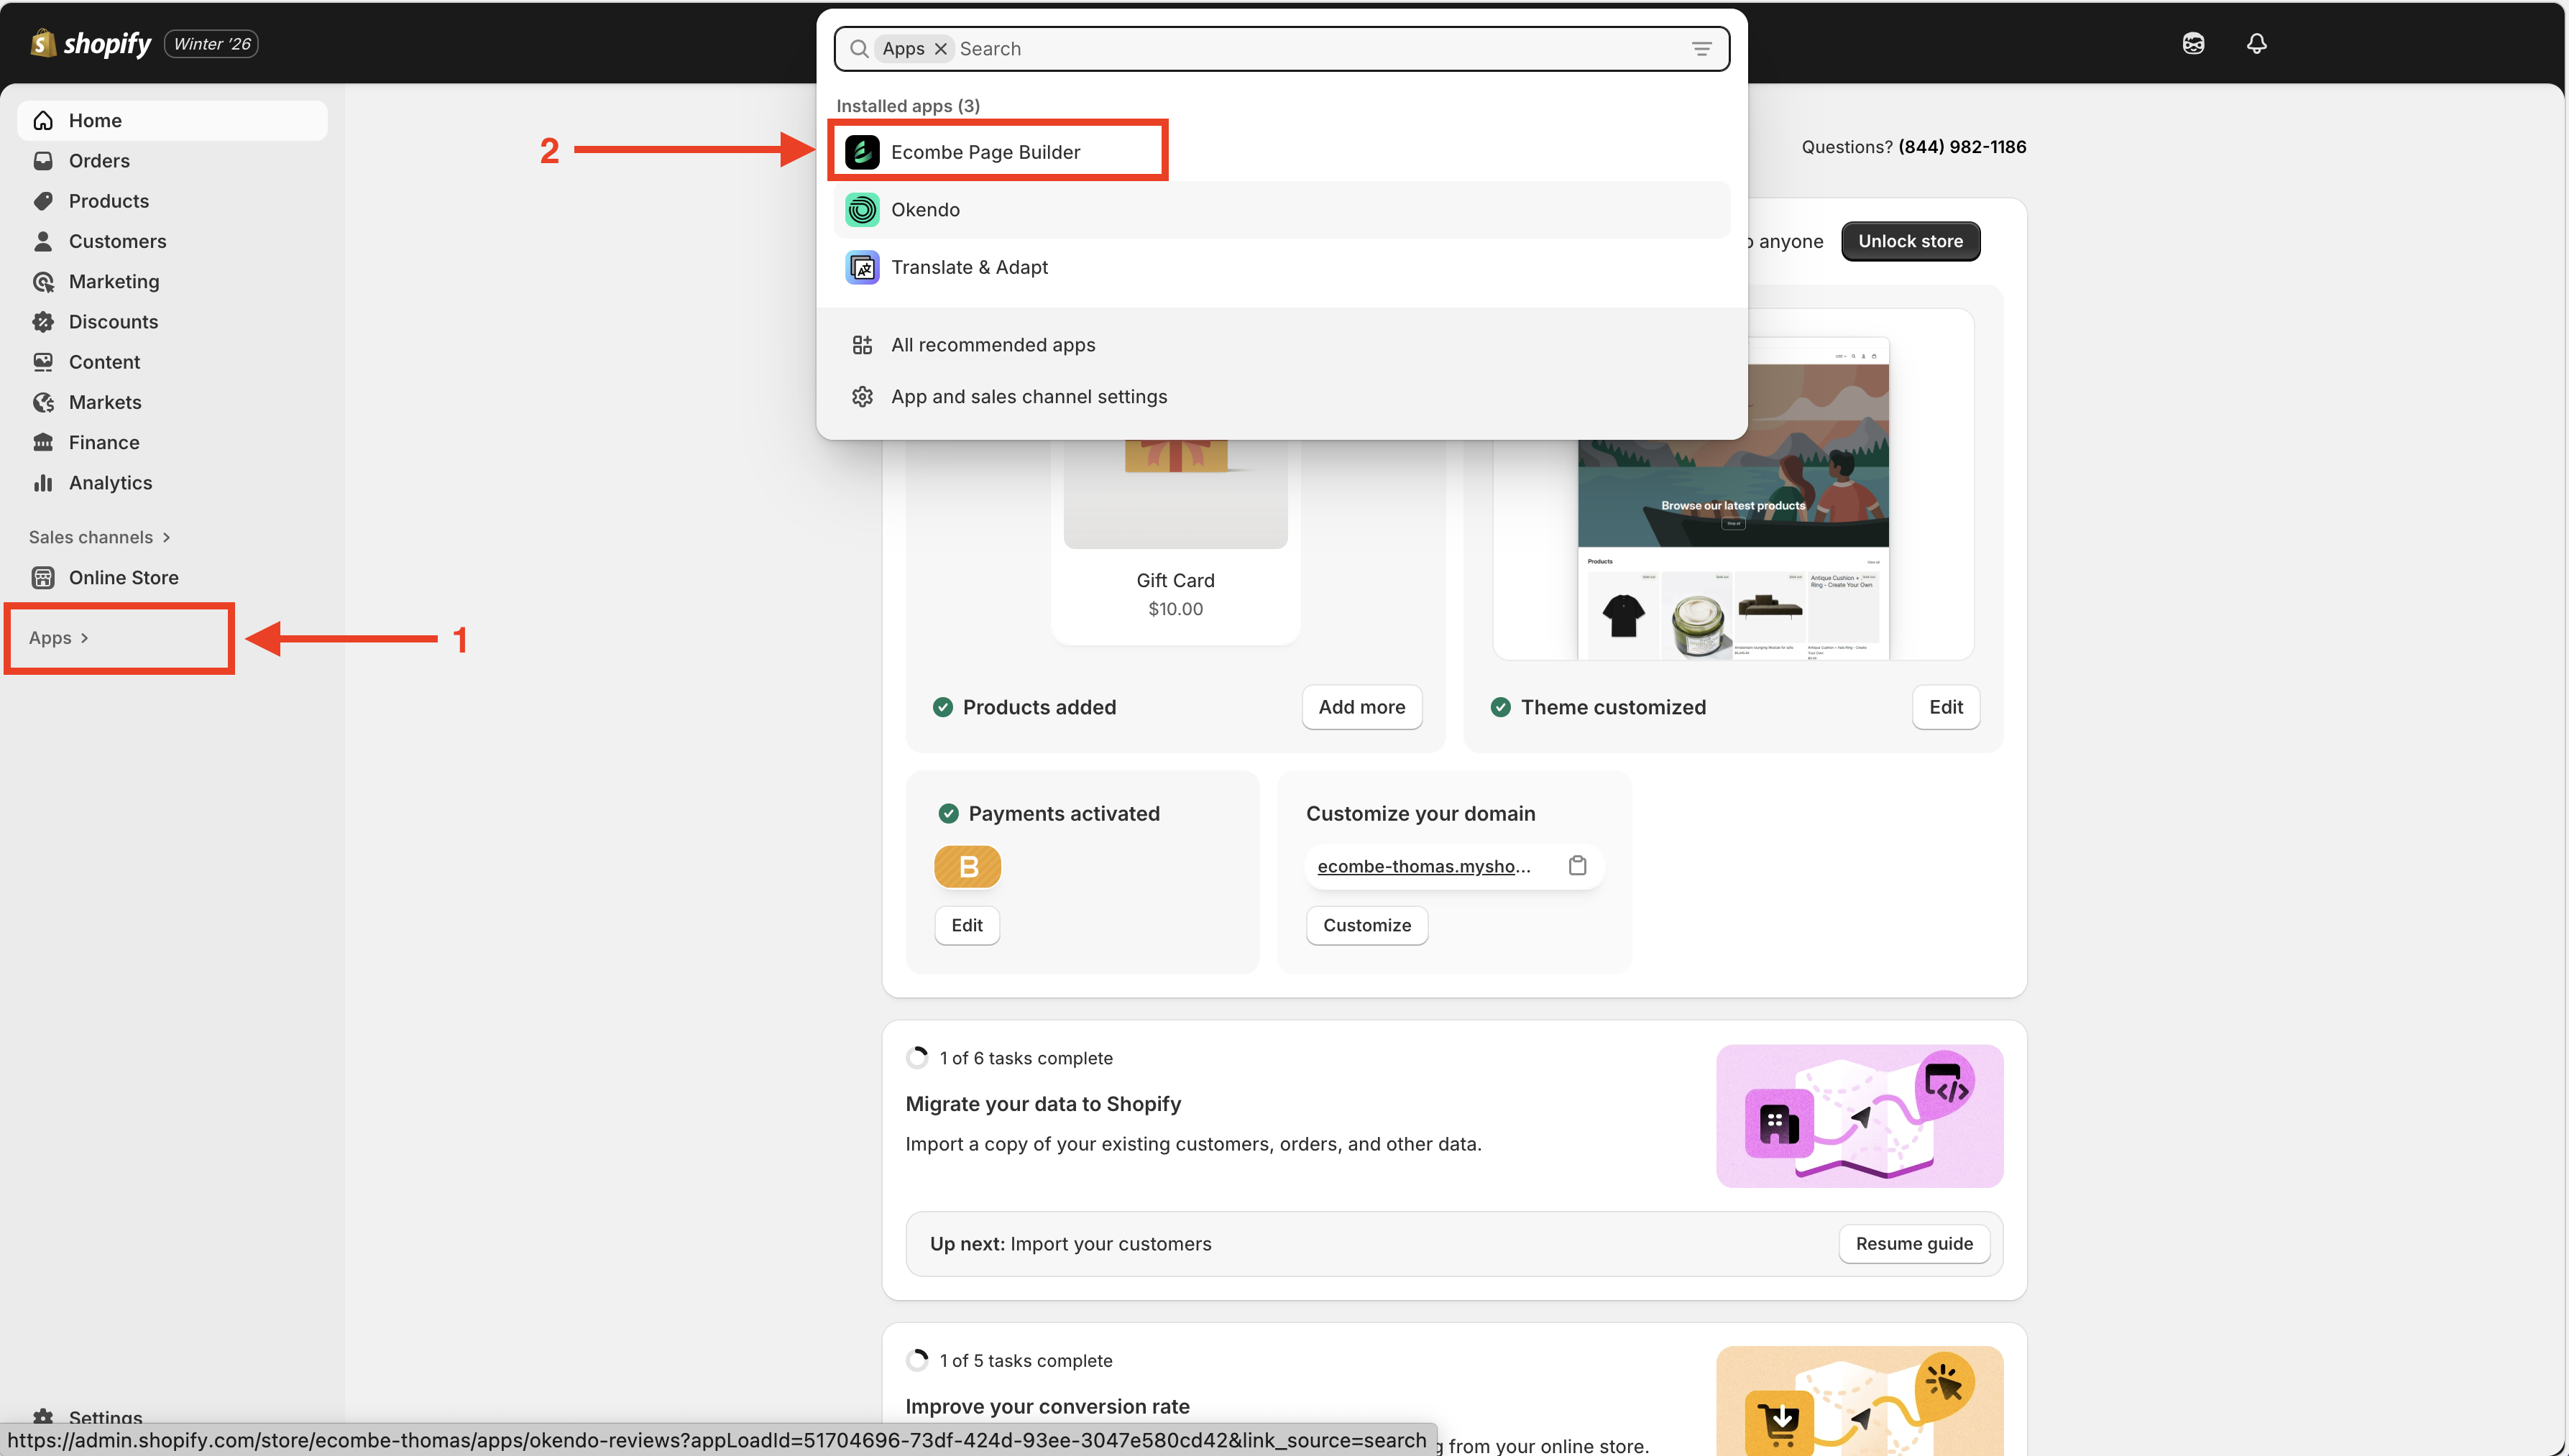Remove the Apps filter chip
The image size is (2569, 1456).
(940, 49)
